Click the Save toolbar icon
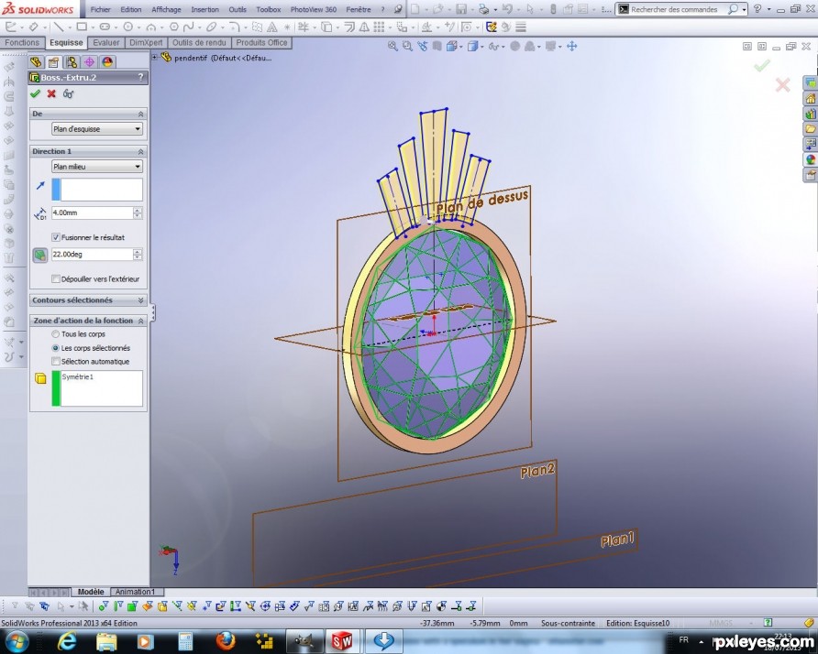 pyautogui.click(x=461, y=9)
